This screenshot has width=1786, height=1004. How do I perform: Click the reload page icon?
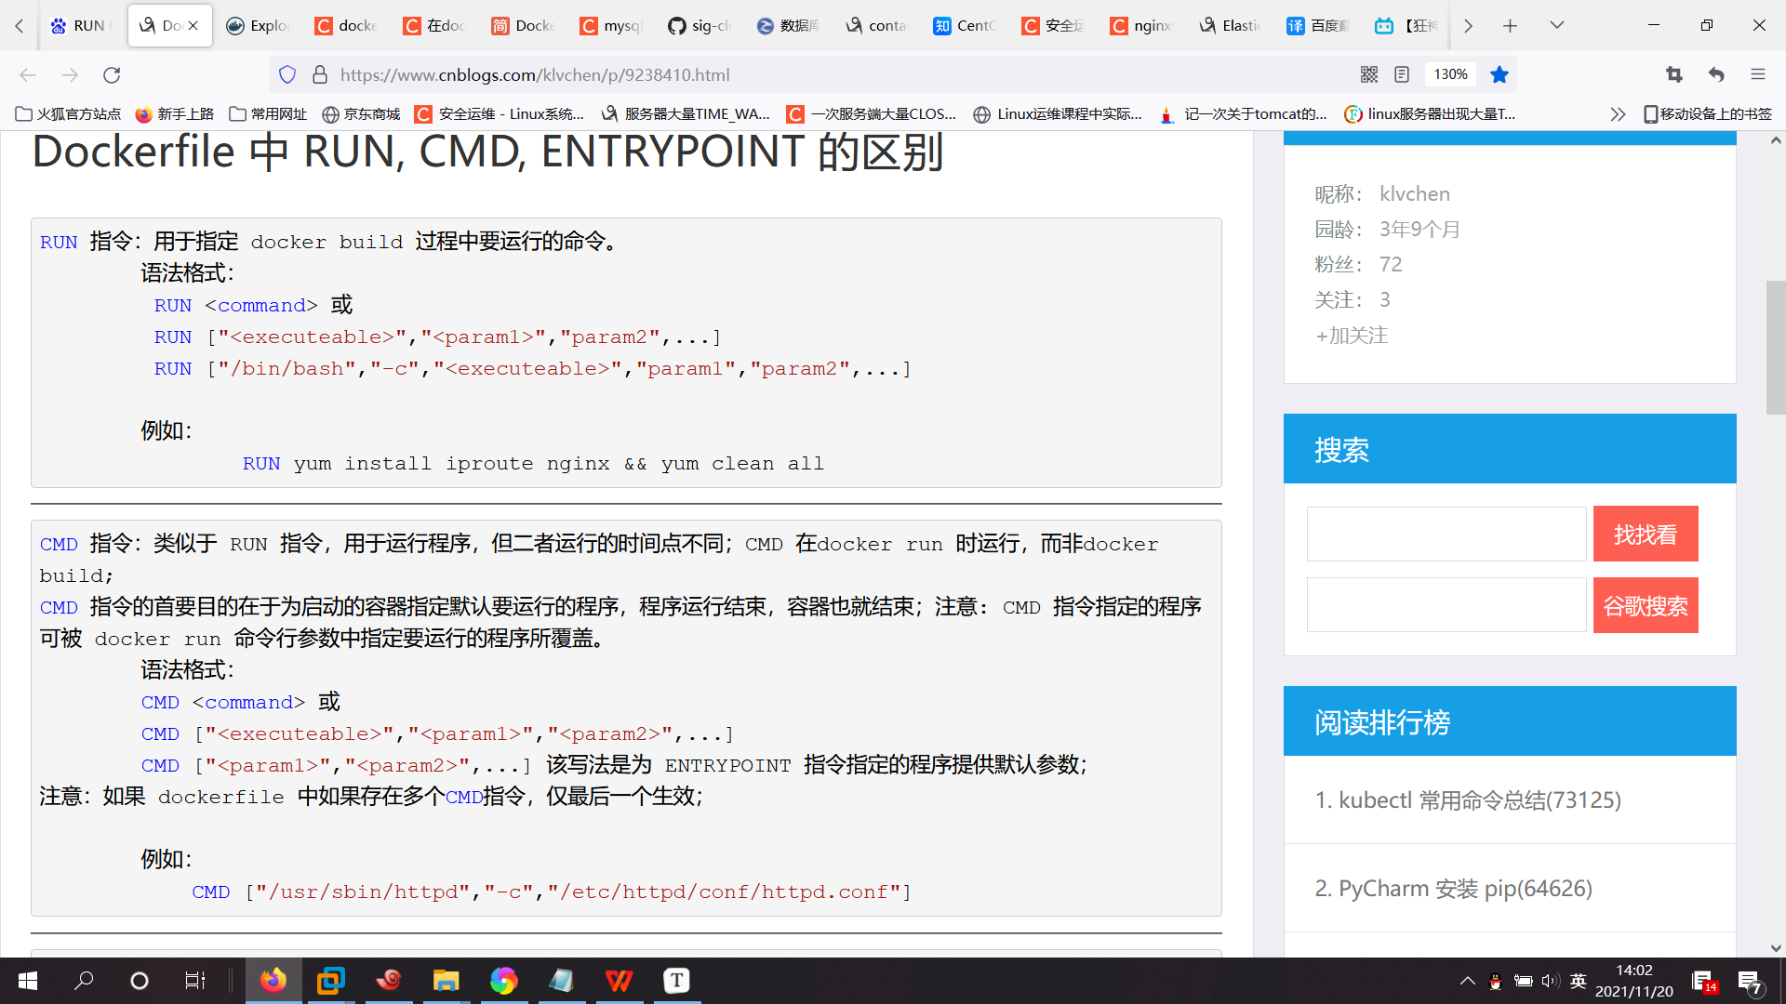112,74
